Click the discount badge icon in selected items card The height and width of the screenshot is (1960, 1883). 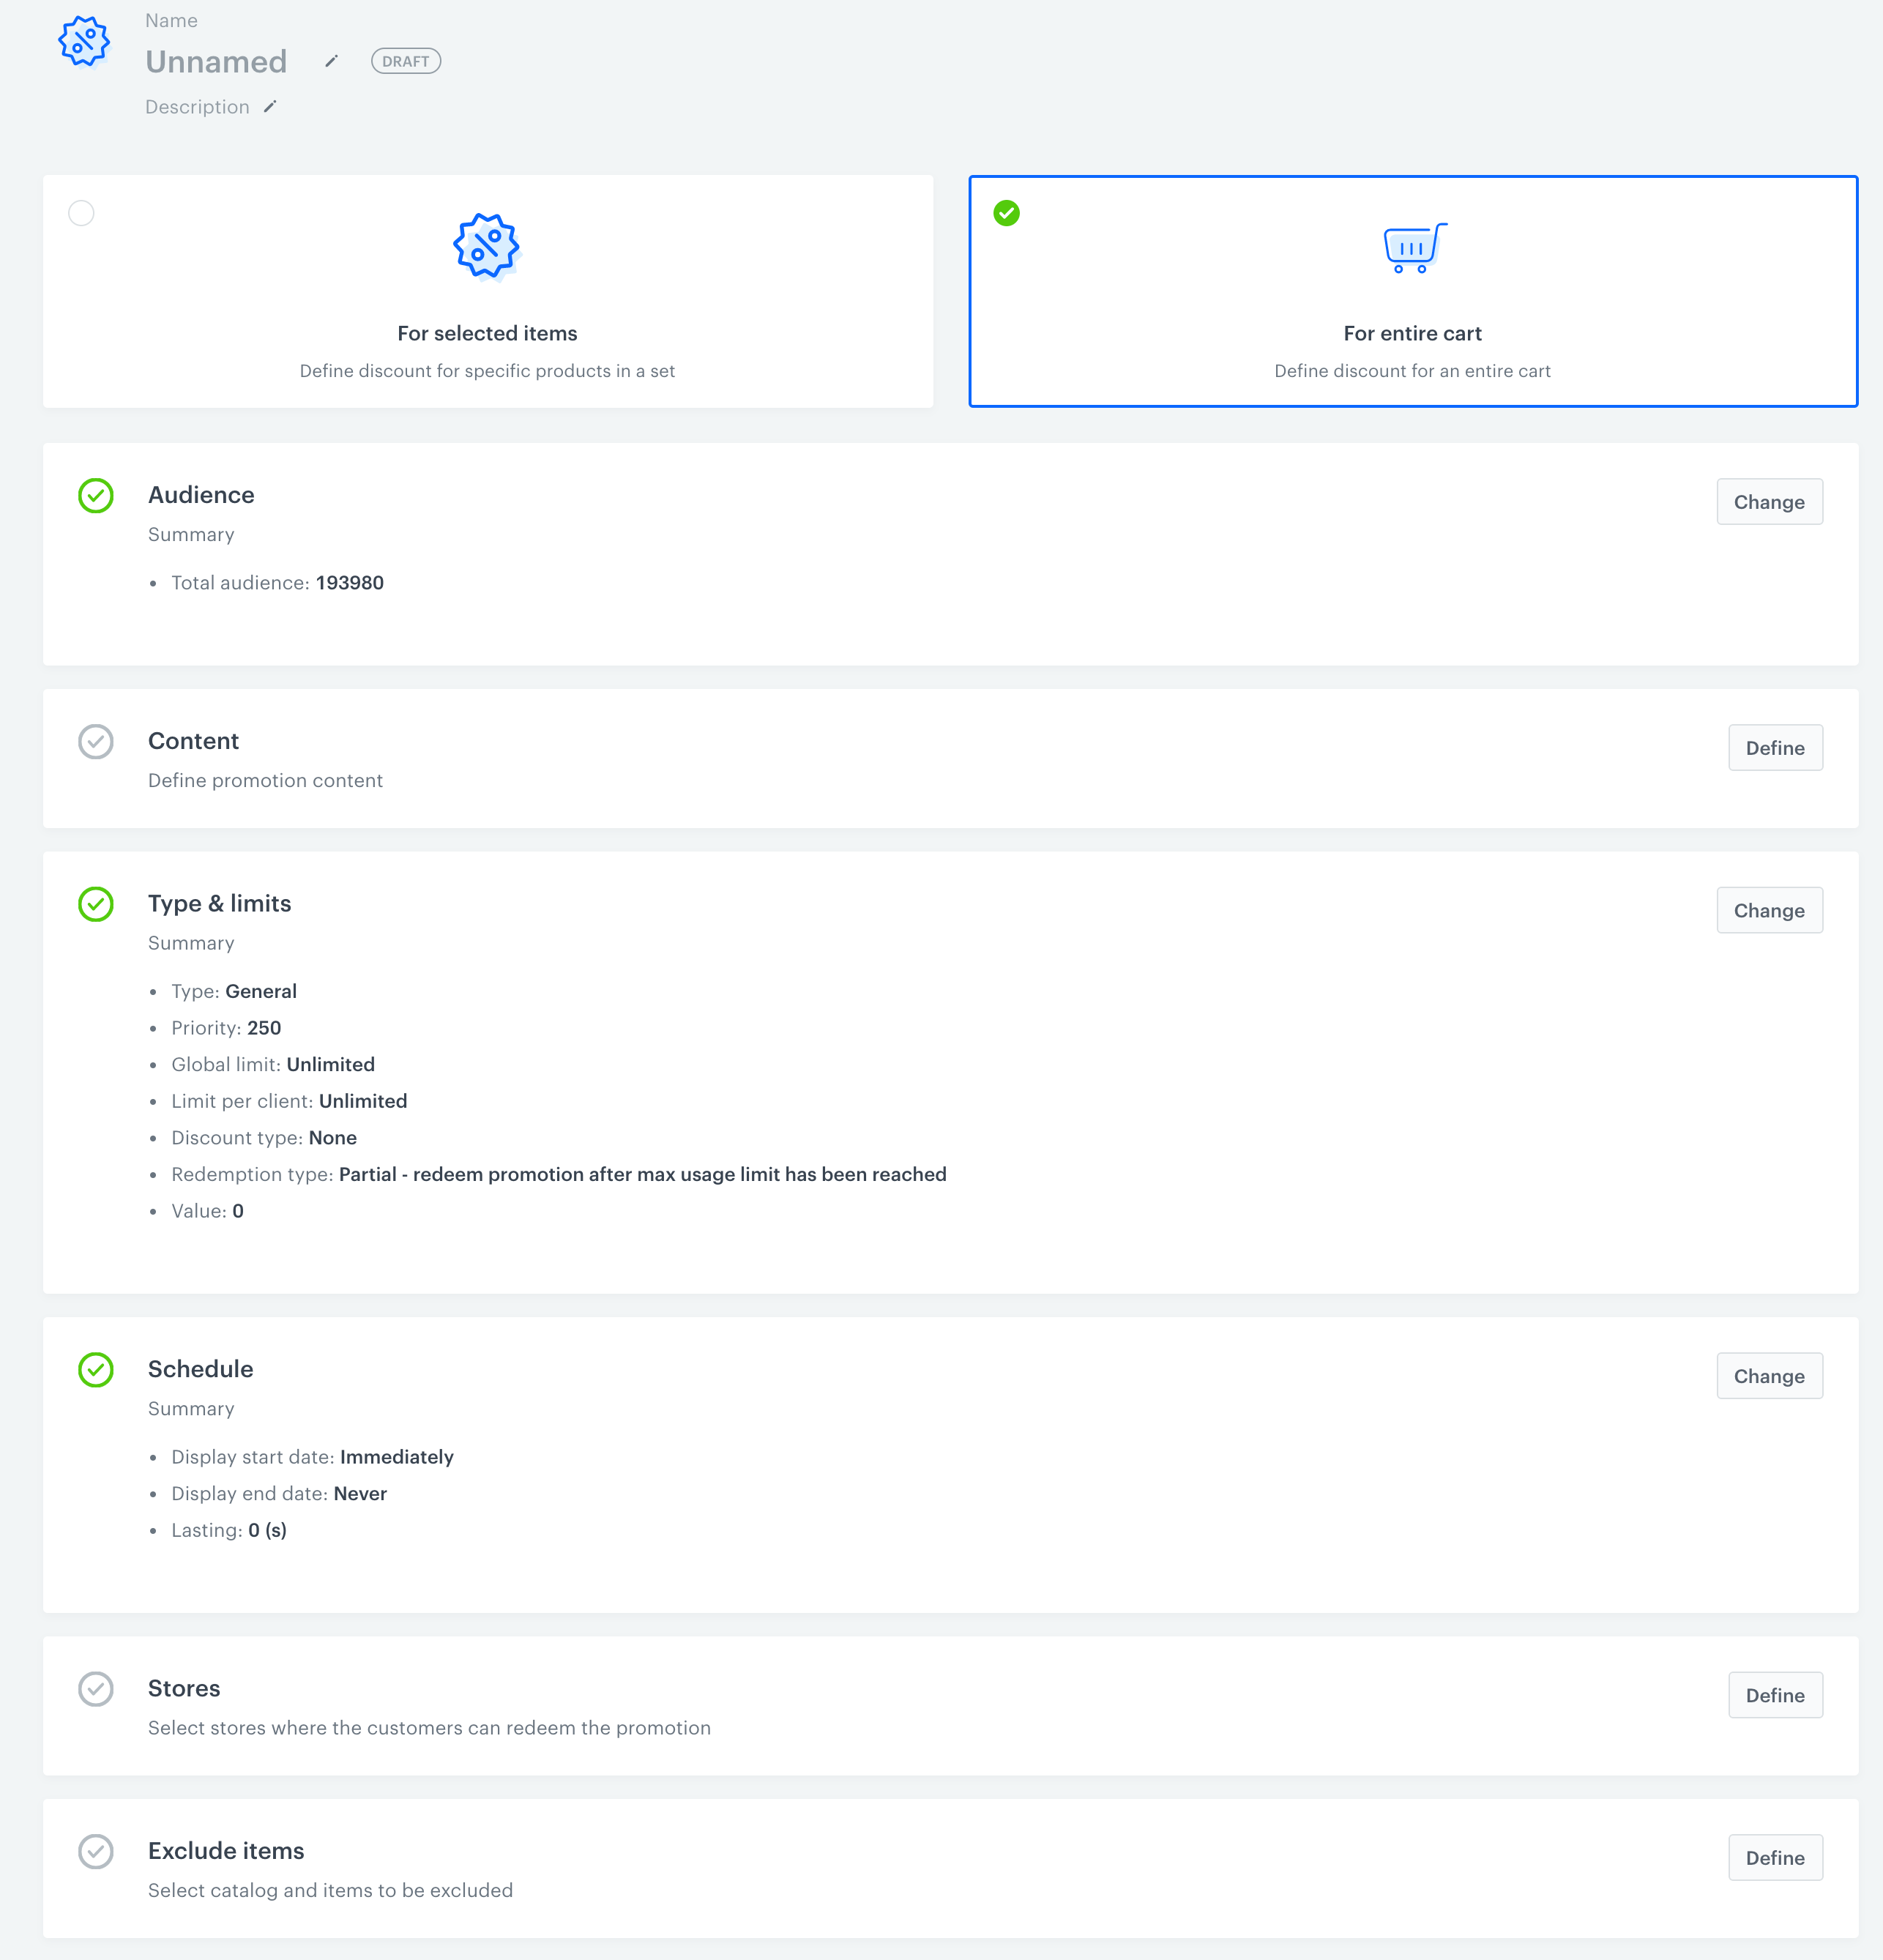click(487, 247)
